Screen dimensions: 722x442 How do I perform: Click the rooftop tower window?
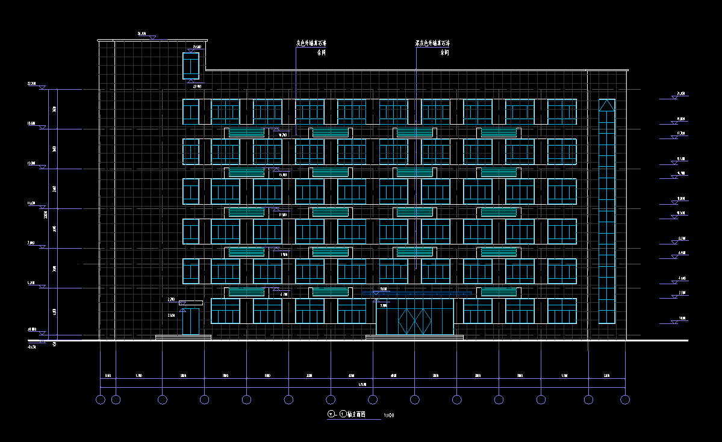191,65
